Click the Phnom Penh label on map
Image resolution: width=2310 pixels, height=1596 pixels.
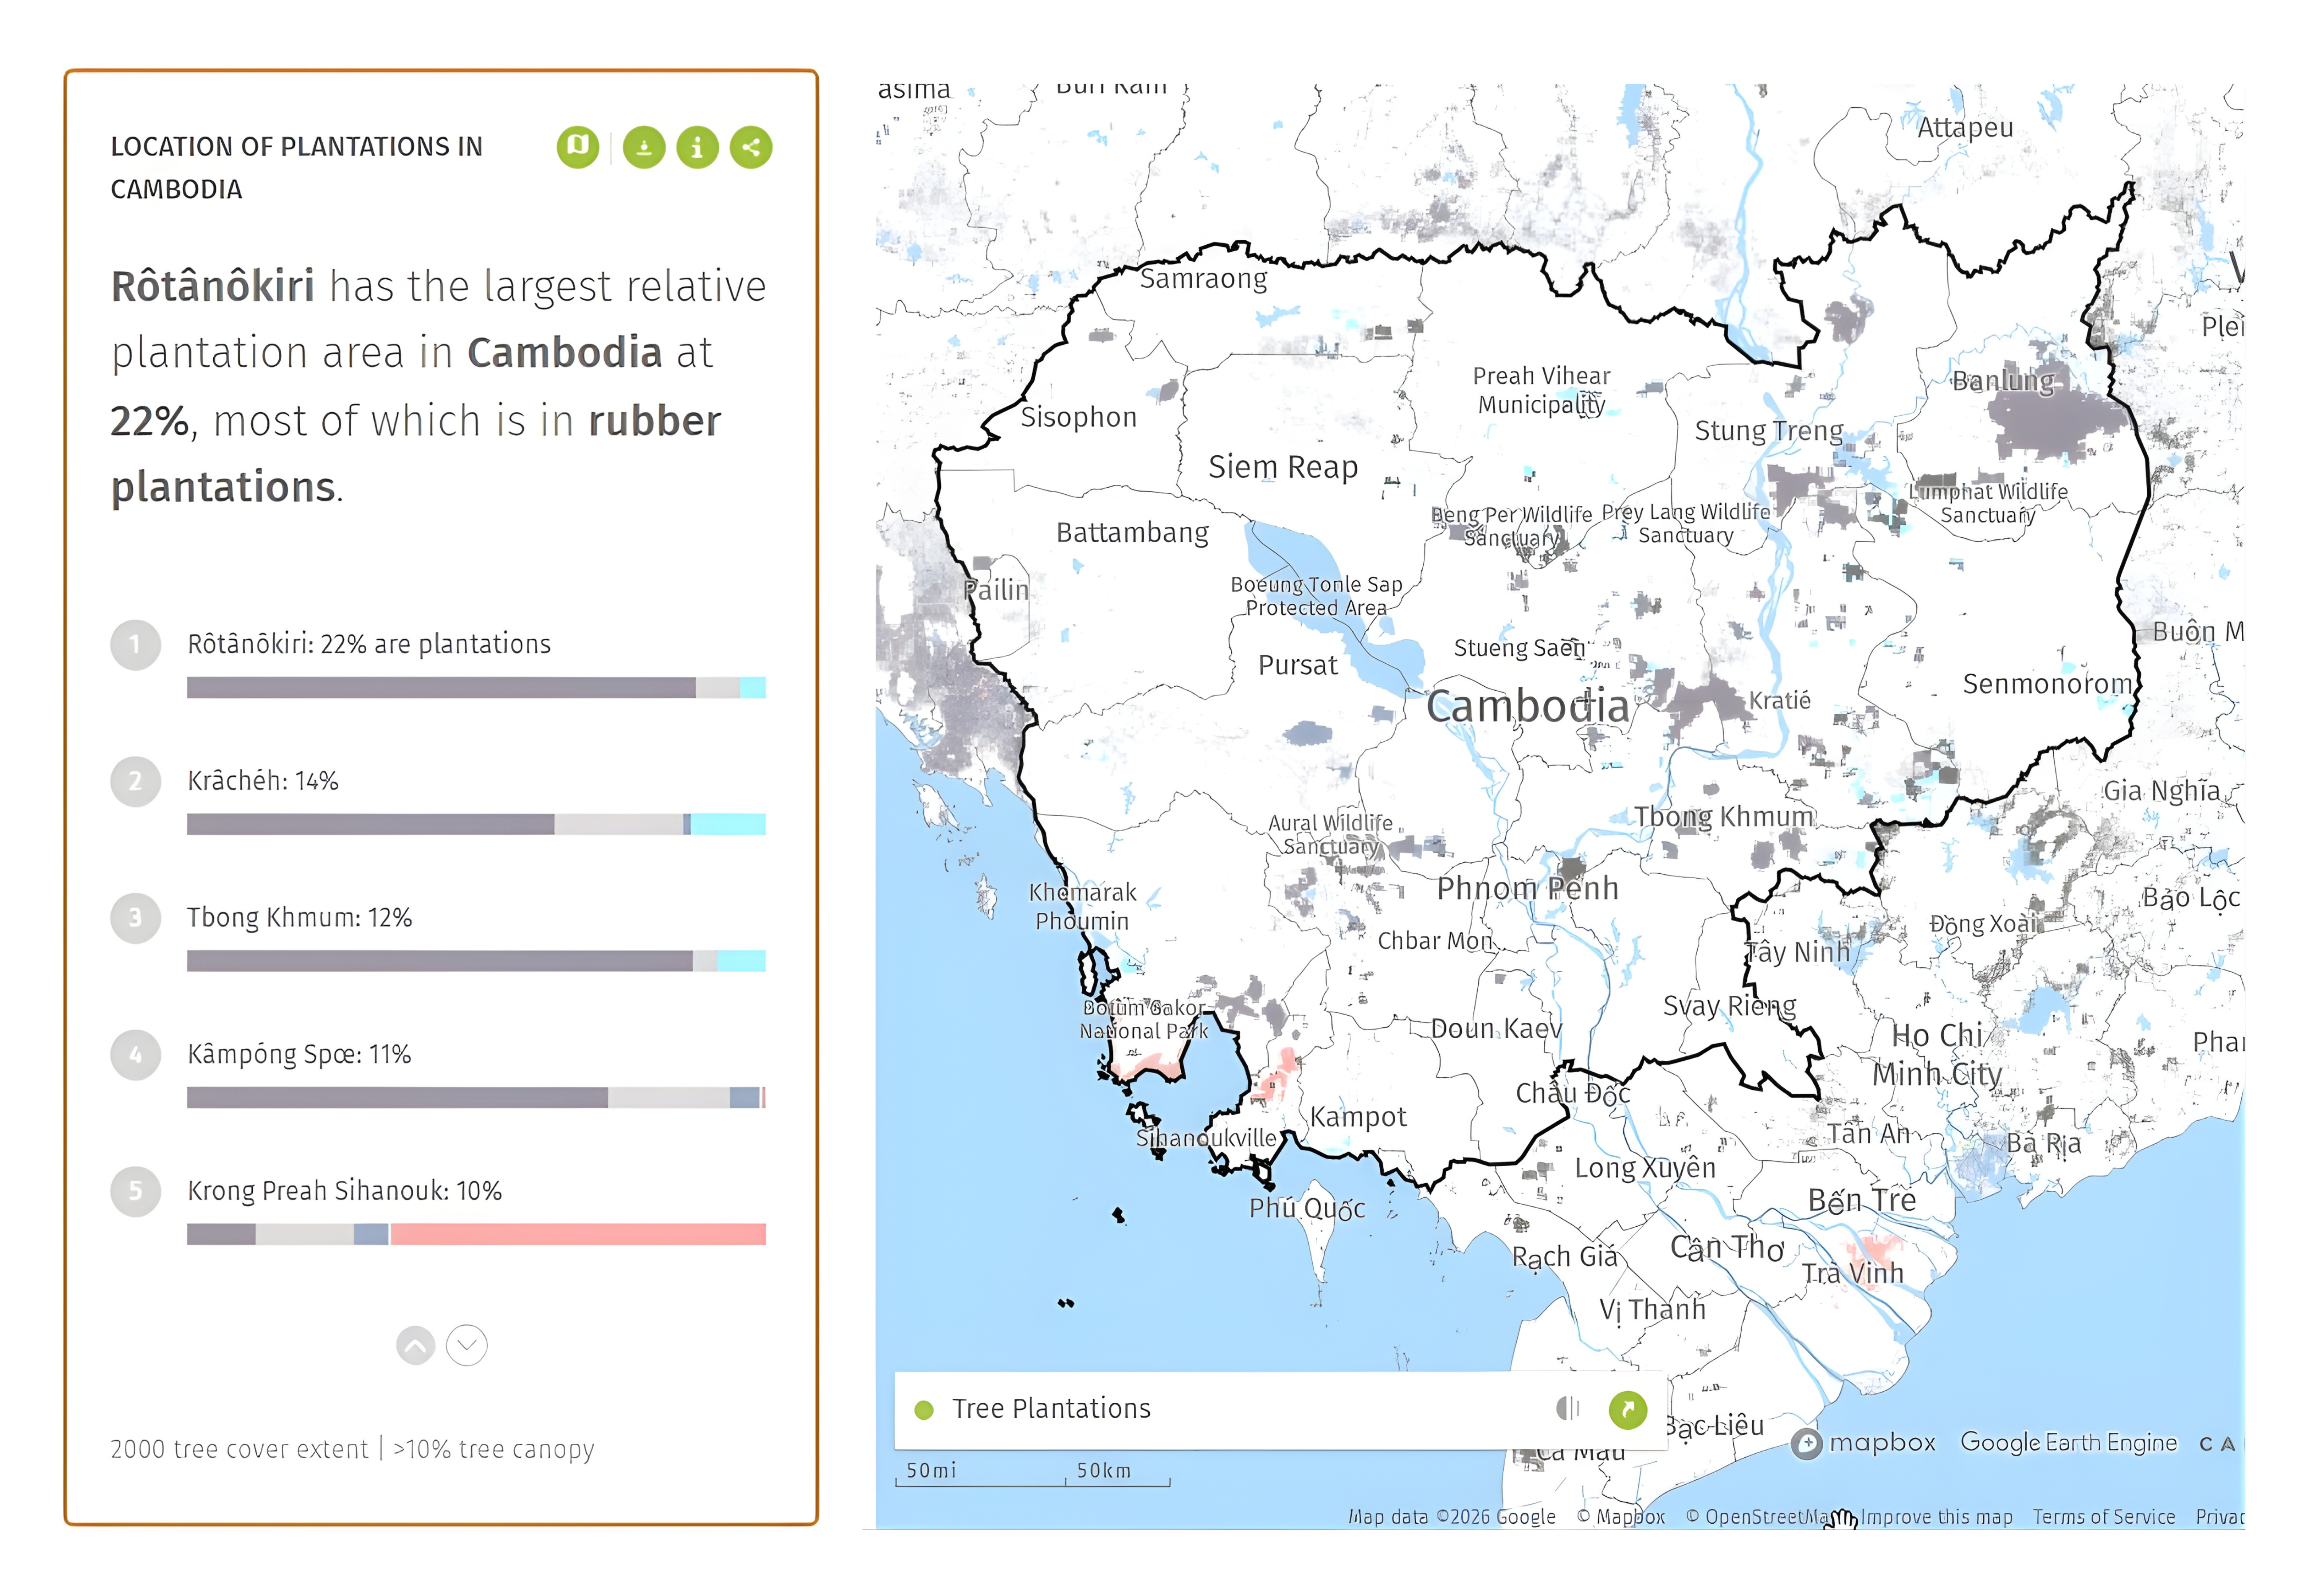[1527, 888]
